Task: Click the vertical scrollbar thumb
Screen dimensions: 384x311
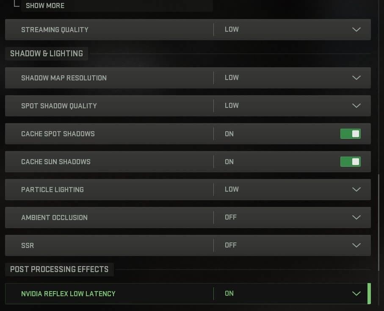Action: coord(379,222)
